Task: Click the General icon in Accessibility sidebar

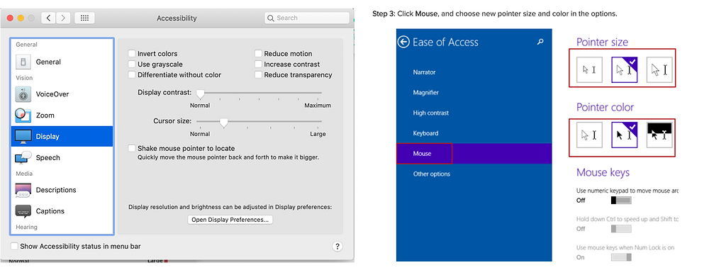Action: click(23, 62)
